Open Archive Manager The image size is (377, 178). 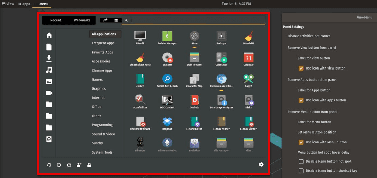(x=167, y=38)
